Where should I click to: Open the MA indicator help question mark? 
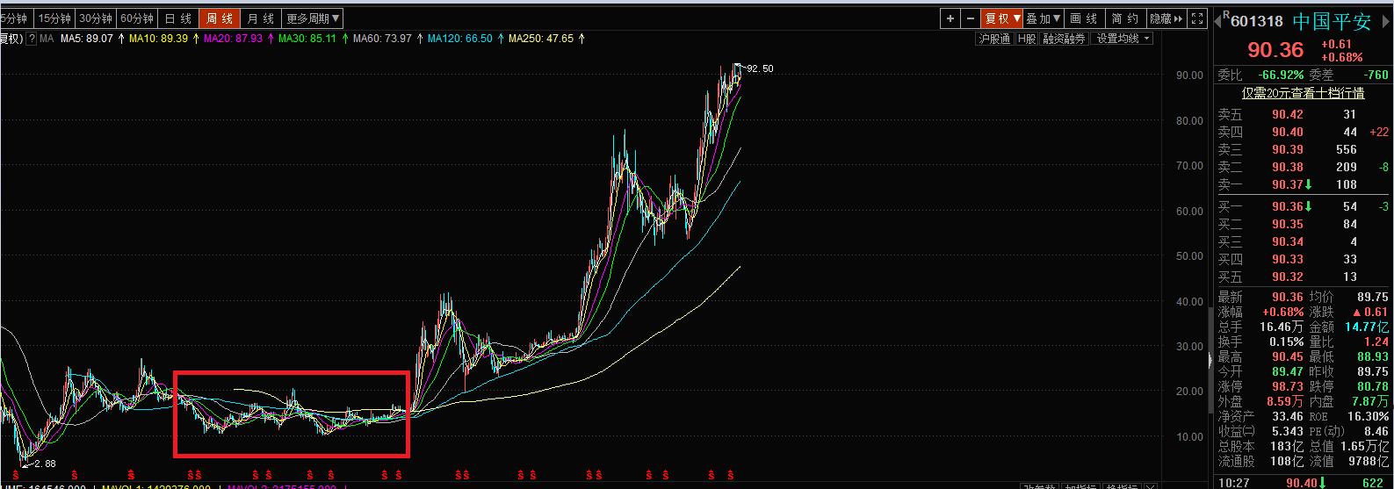pos(32,39)
